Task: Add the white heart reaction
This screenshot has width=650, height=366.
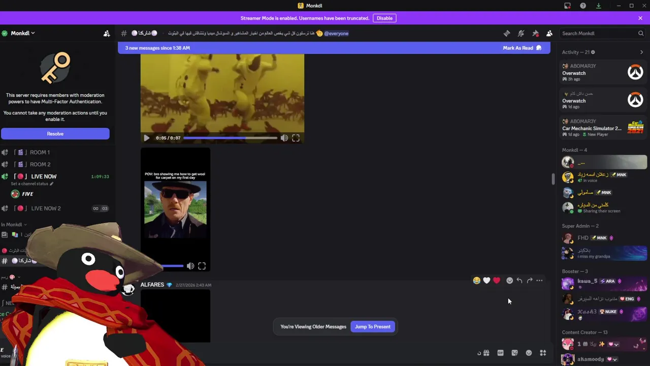Action: pyautogui.click(x=486, y=281)
